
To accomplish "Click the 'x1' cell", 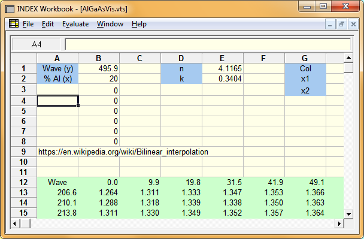I will pos(305,78).
